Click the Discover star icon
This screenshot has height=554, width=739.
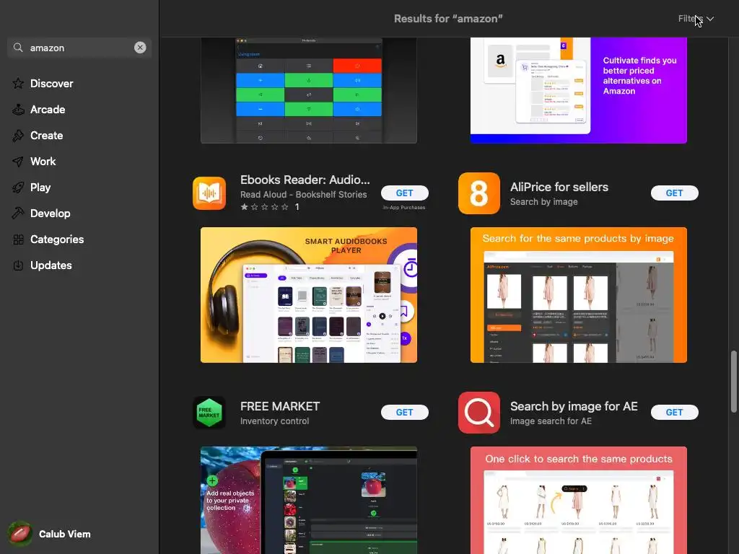click(18, 84)
